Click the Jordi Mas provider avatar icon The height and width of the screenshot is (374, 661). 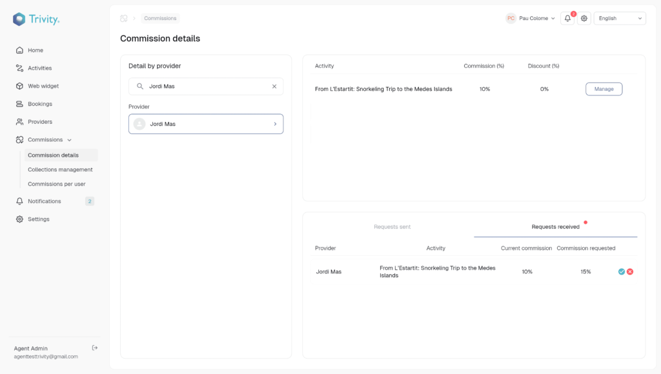point(139,124)
